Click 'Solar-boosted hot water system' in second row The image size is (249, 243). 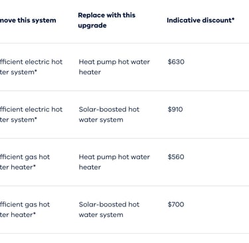coord(109,114)
